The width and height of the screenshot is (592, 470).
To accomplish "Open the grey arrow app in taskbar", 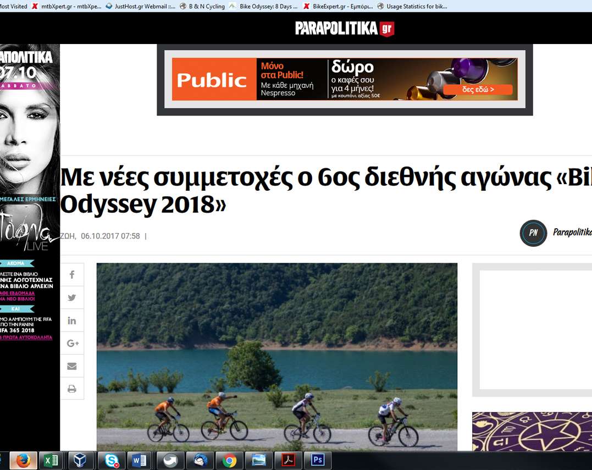I will (x=170, y=461).
